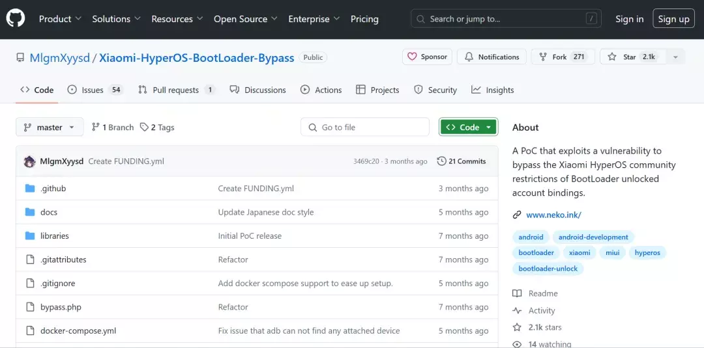Click the Search or jump to box
704x348 pixels.
pos(506,19)
